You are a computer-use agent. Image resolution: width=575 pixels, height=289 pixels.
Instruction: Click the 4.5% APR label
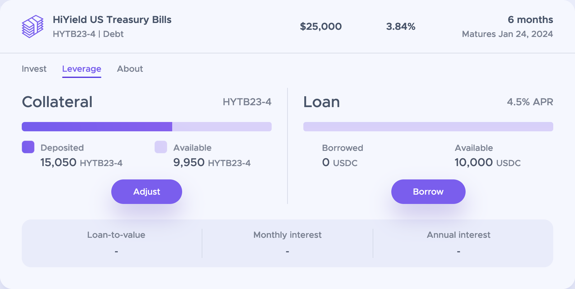[x=530, y=102]
